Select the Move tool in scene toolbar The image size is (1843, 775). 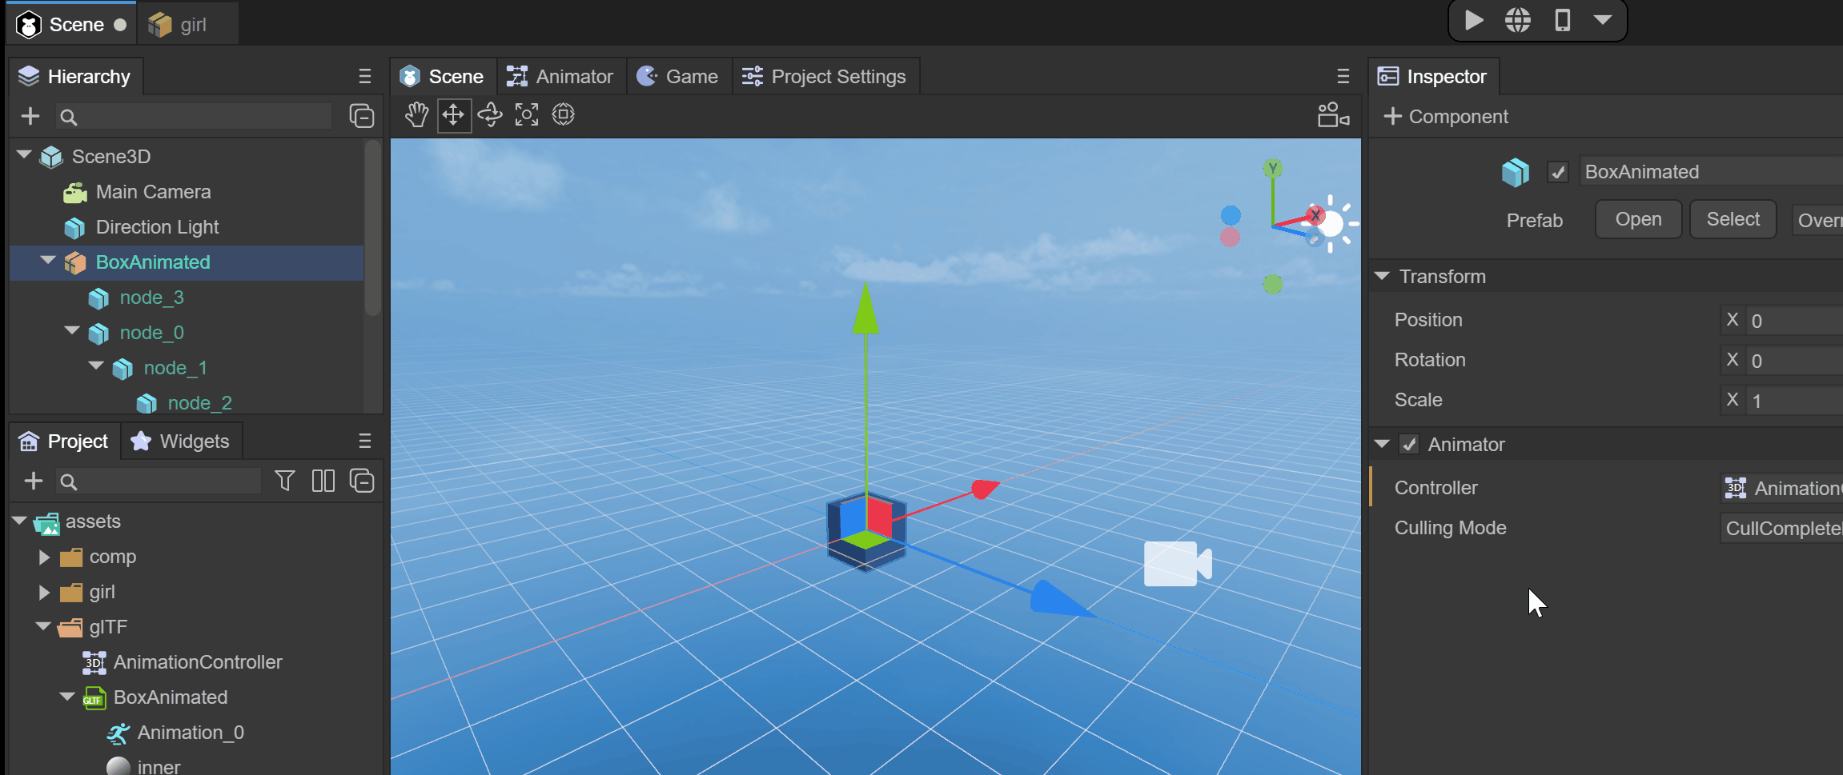coord(453,115)
